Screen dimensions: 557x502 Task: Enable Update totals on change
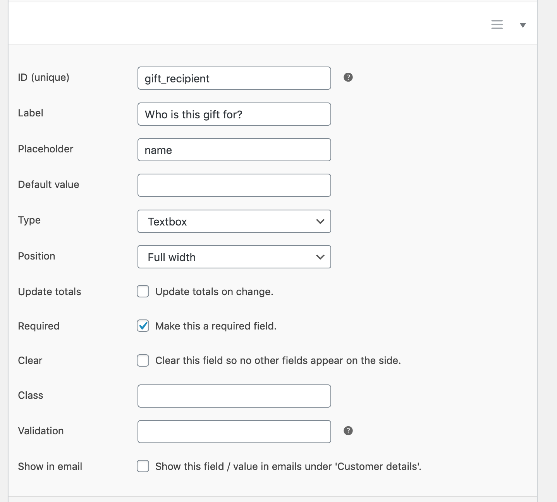click(143, 291)
